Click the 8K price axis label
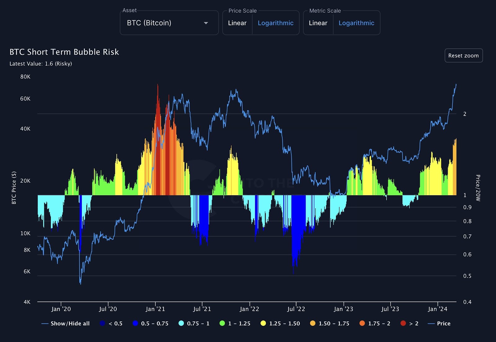496x342 pixels. pyautogui.click(x=27, y=250)
